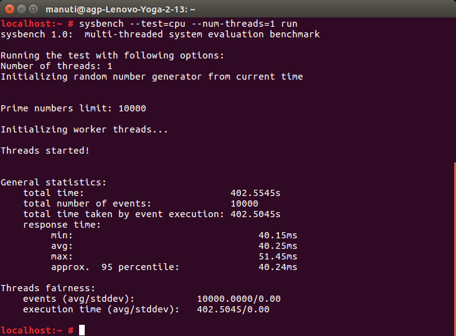Maximize the terminal window

click(x=34, y=9)
